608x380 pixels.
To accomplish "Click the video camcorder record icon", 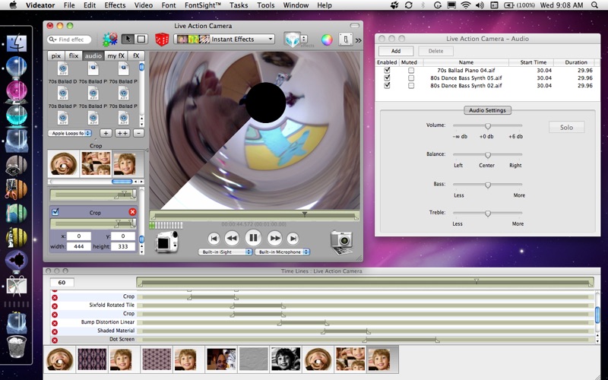I will pyautogui.click(x=167, y=241).
